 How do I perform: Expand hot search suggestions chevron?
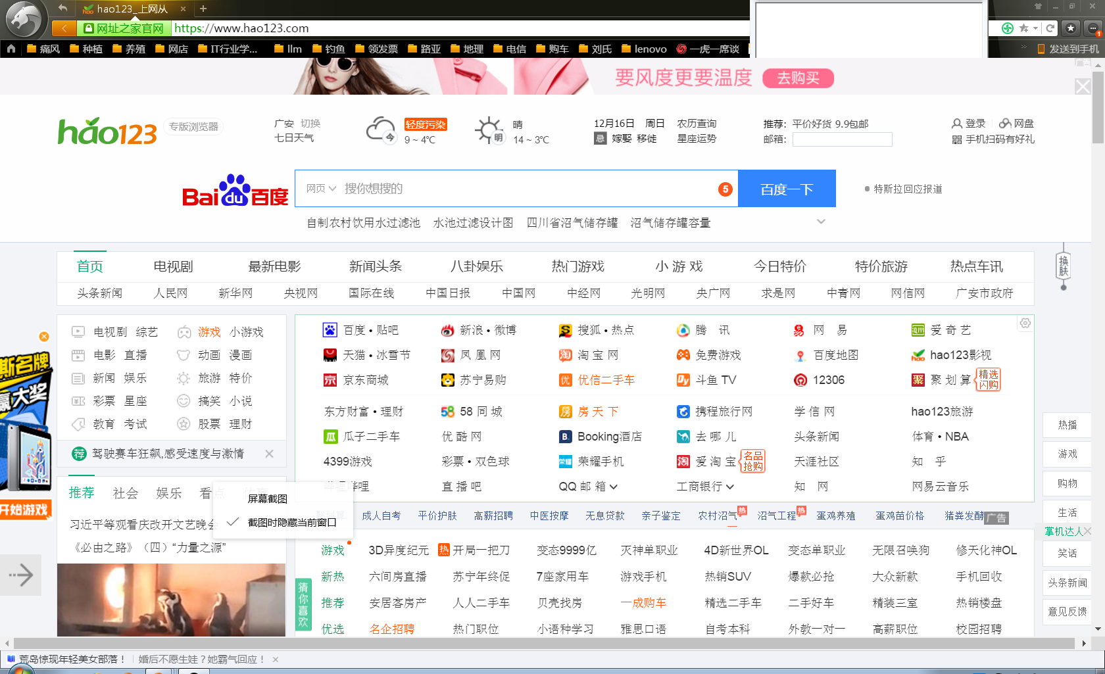[821, 222]
